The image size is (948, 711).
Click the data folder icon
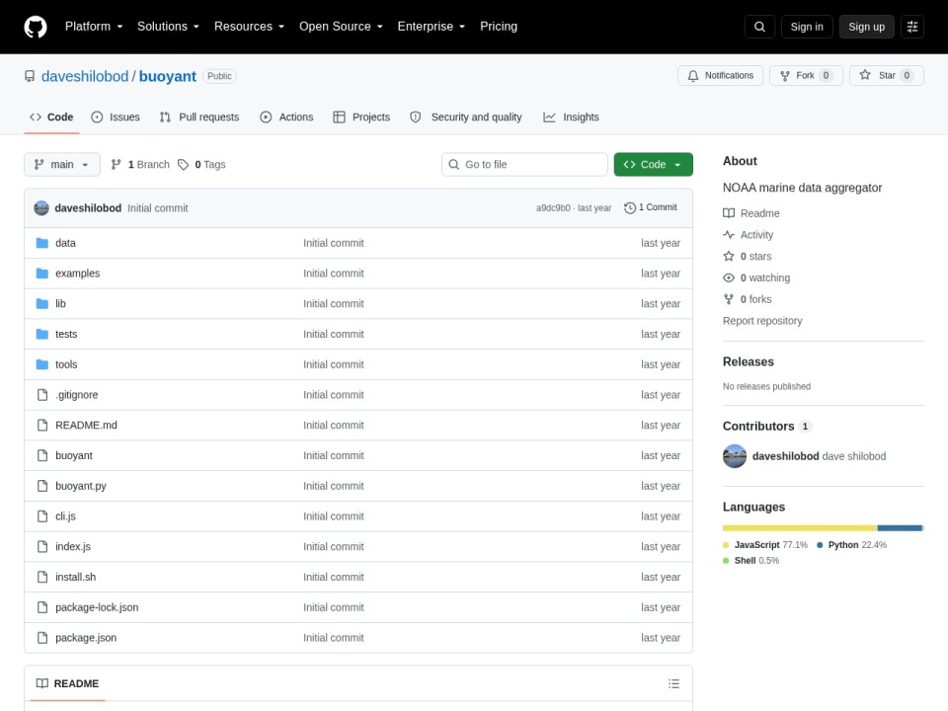(x=42, y=243)
